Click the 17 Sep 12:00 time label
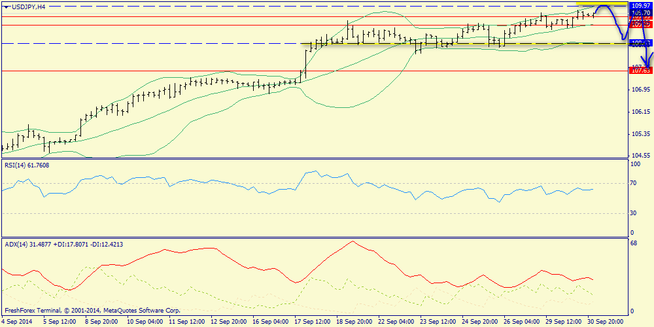This screenshot has height=327, width=654. point(312,322)
